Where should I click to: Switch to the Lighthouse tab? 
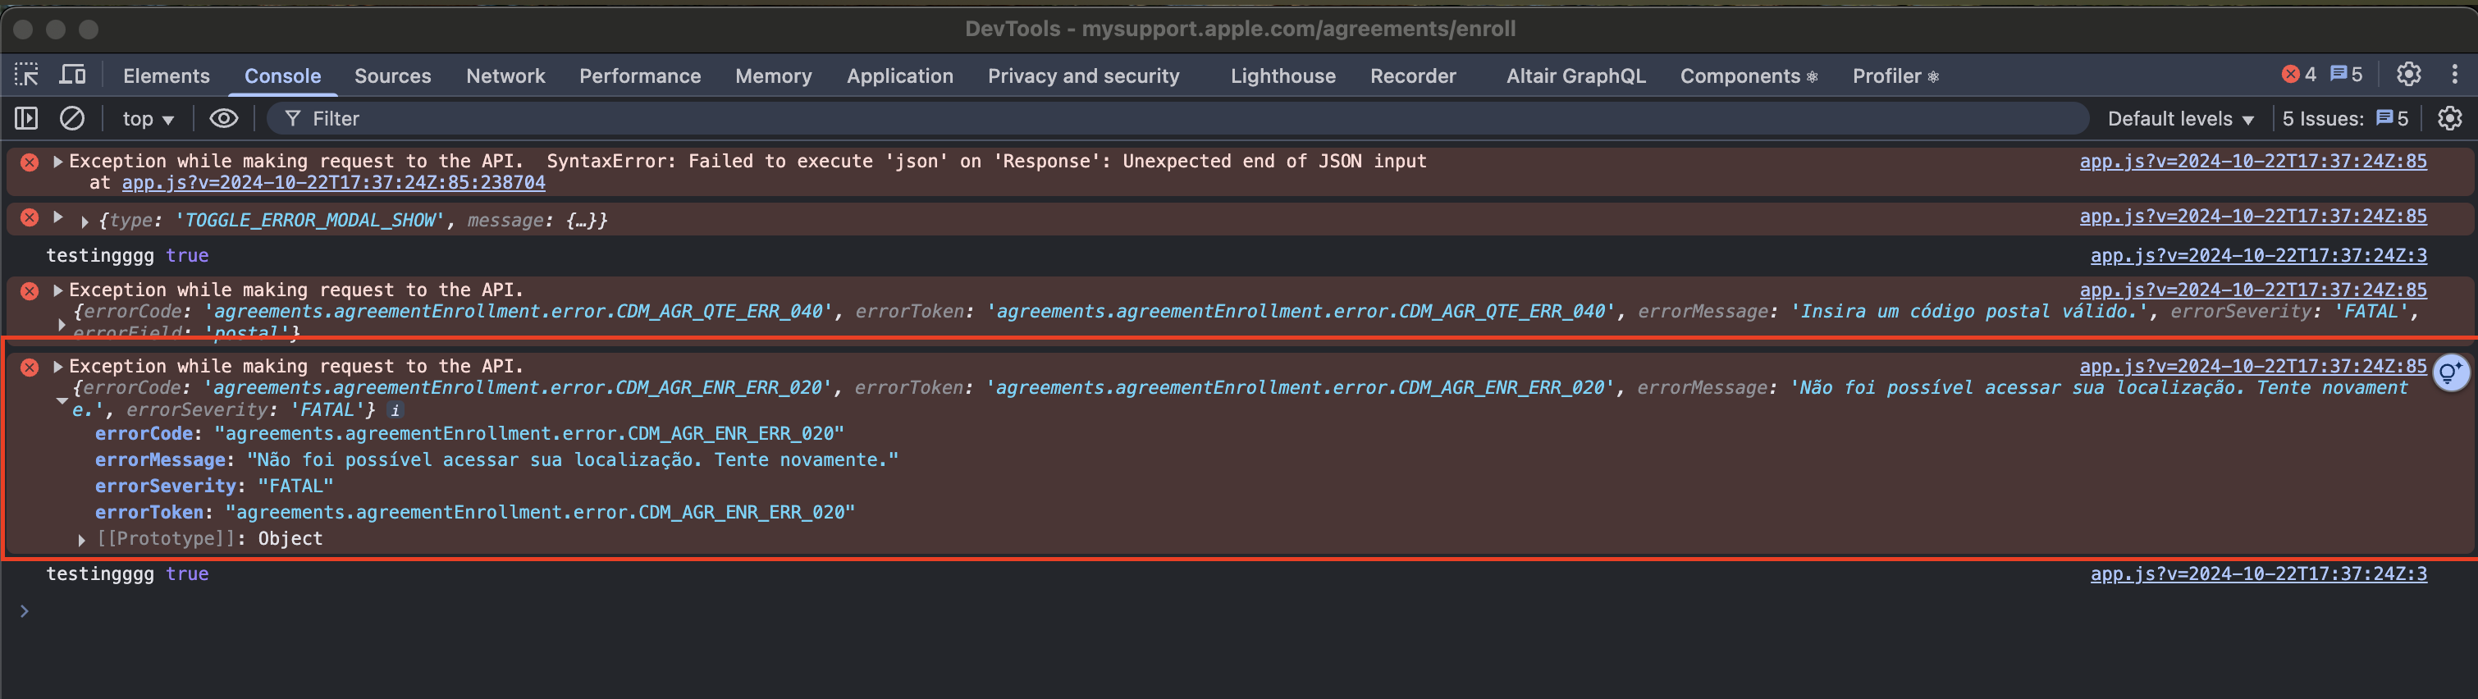[x=1282, y=76]
